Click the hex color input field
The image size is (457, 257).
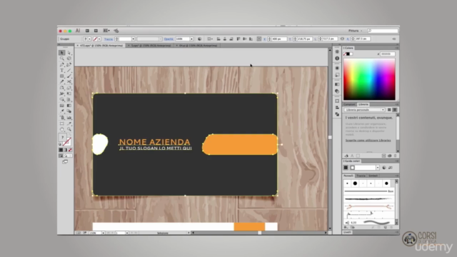tap(388, 54)
